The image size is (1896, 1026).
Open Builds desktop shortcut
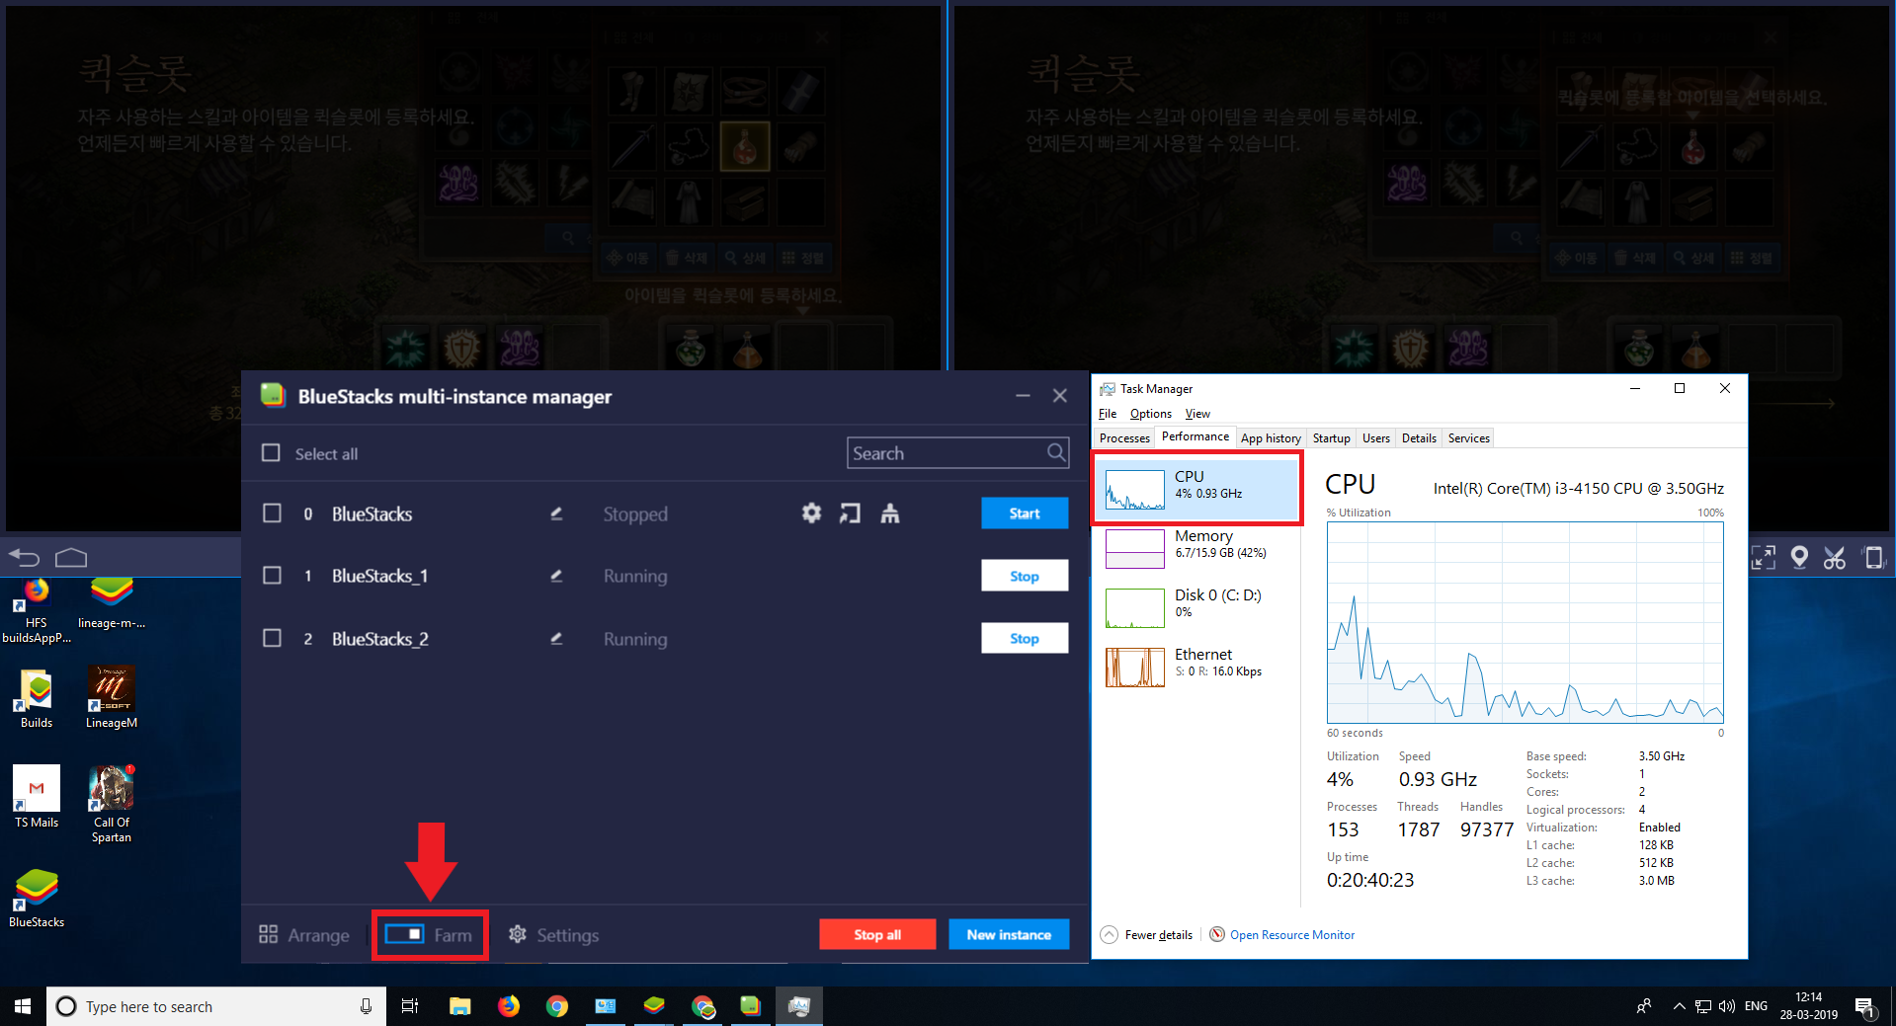tap(37, 697)
